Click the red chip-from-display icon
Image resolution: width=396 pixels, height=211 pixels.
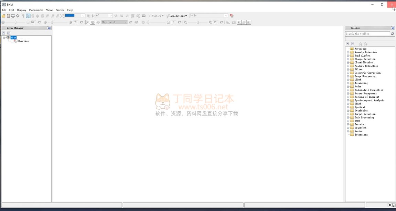(x=232, y=16)
